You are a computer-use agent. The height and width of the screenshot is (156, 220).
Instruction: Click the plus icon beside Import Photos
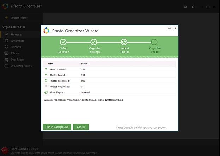[7, 18]
